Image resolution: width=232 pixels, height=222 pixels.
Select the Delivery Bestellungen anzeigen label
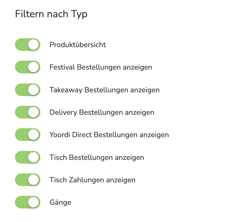pyautogui.click(x=102, y=112)
